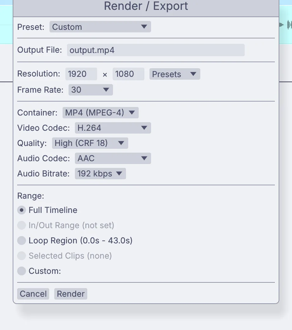
Task: Open the Video Codec dropdown H.264
Action: 113,128
